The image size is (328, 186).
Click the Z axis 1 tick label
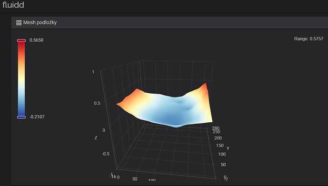pyautogui.click(x=93, y=72)
